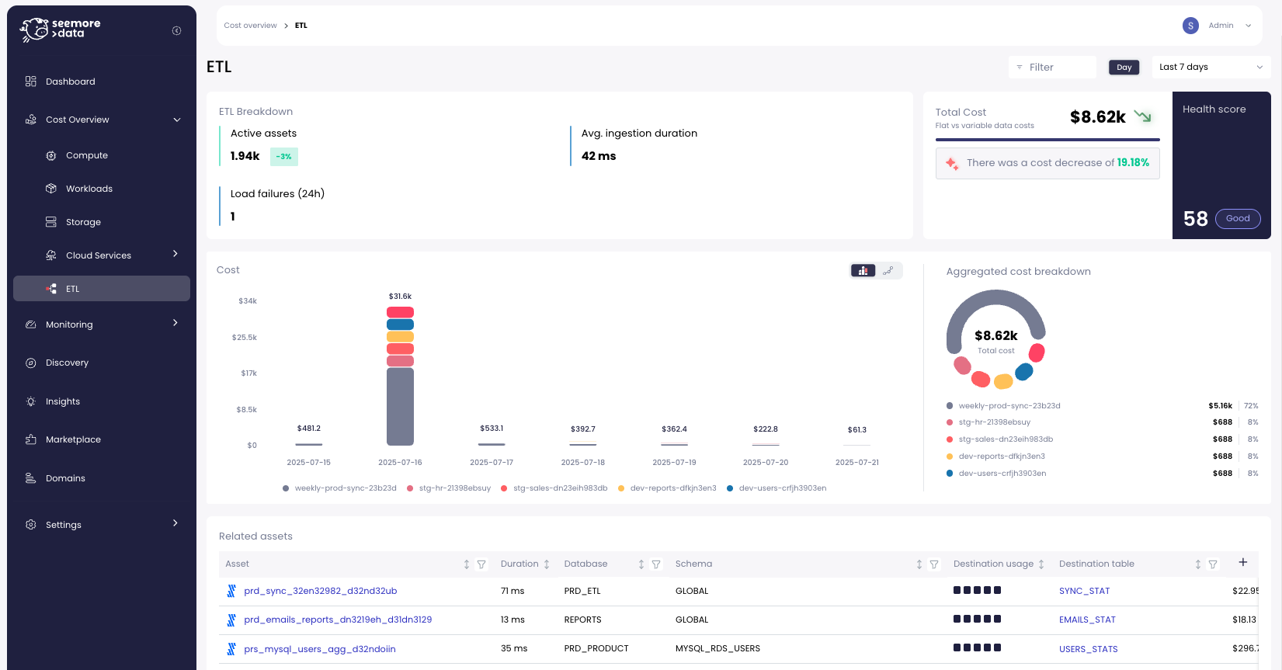Click the Filter input field
Image resolution: width=1282 pixels, height=670 pixels.
click(1053, 68)
